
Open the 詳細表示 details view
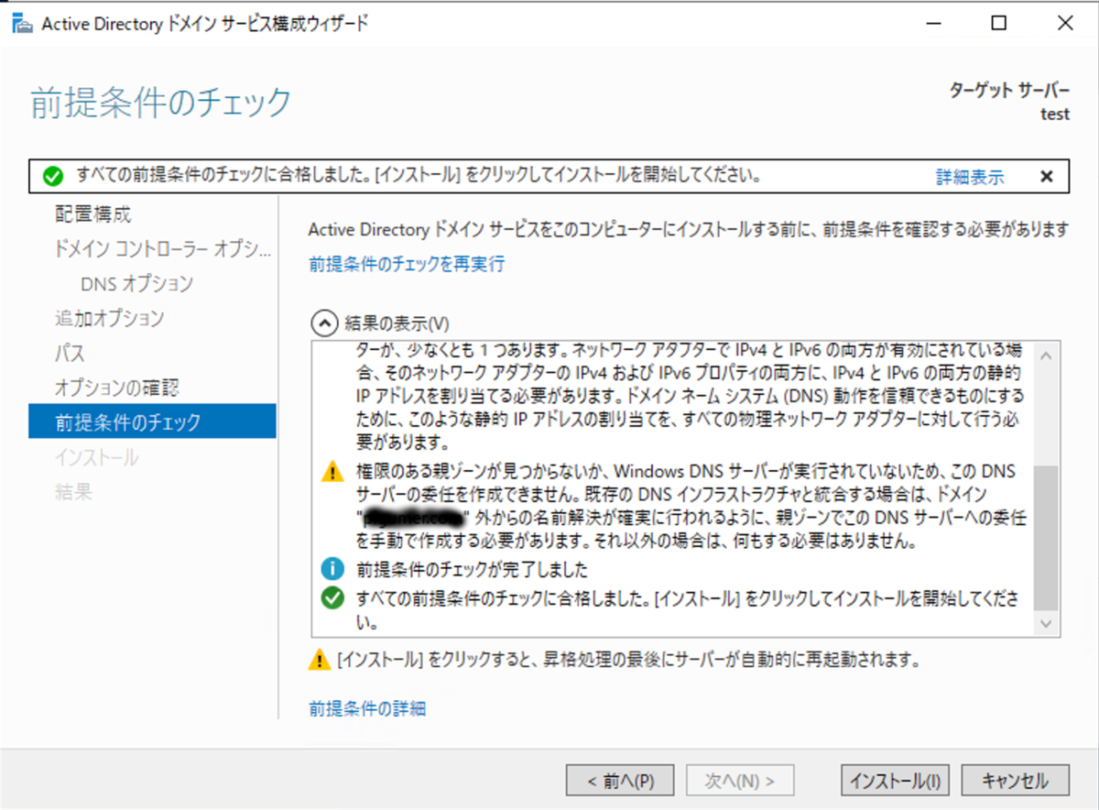point(970,177)
